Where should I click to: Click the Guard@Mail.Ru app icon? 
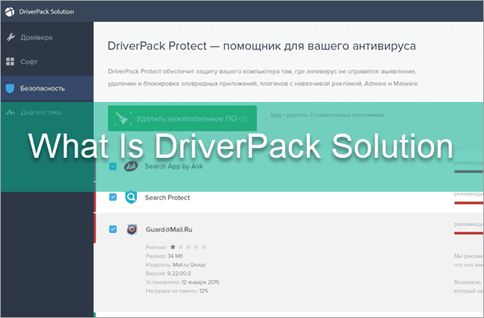point(132,229)
